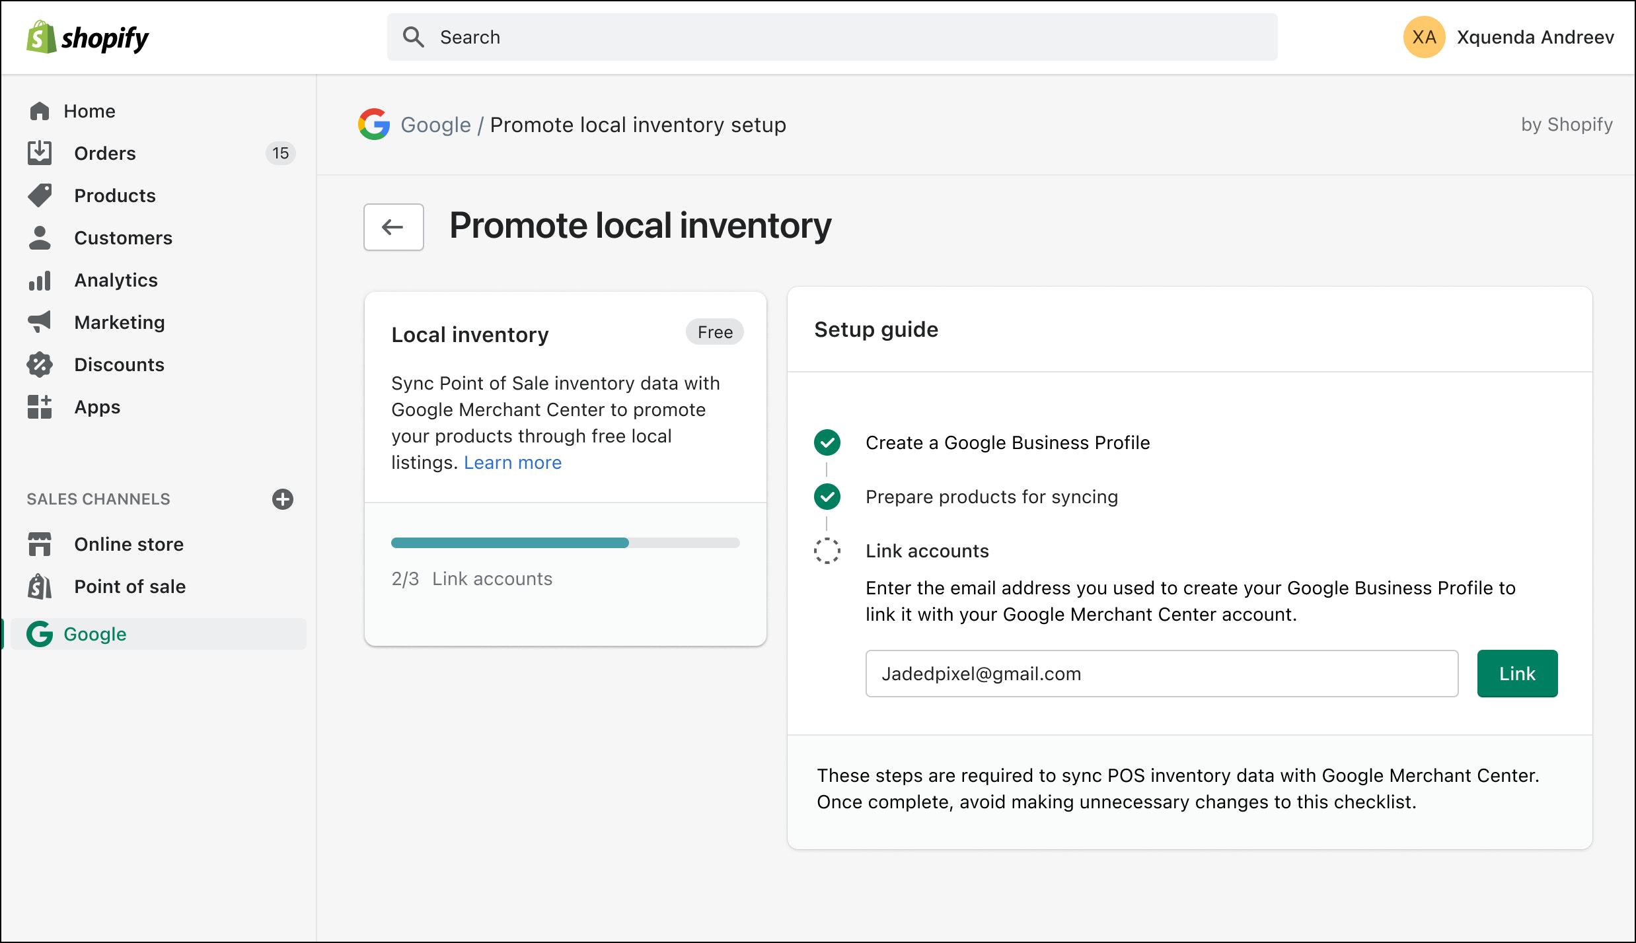Click inside the Jadedpixel@gmail.com email field

coord(1161,674)
